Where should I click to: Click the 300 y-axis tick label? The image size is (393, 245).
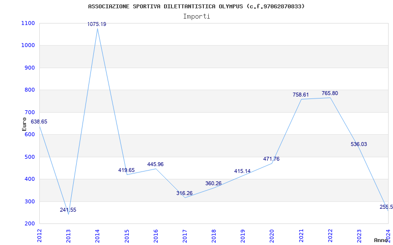29,201
